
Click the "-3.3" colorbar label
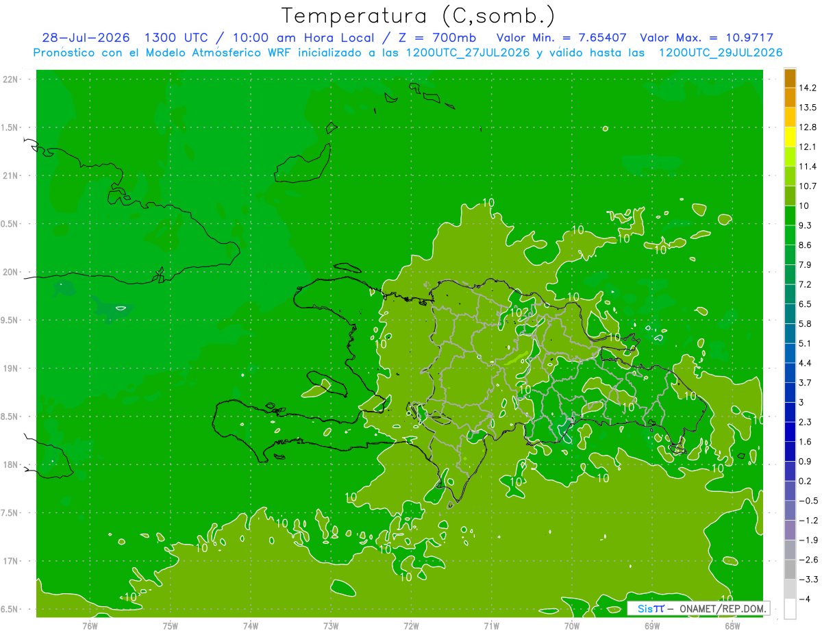808,580
